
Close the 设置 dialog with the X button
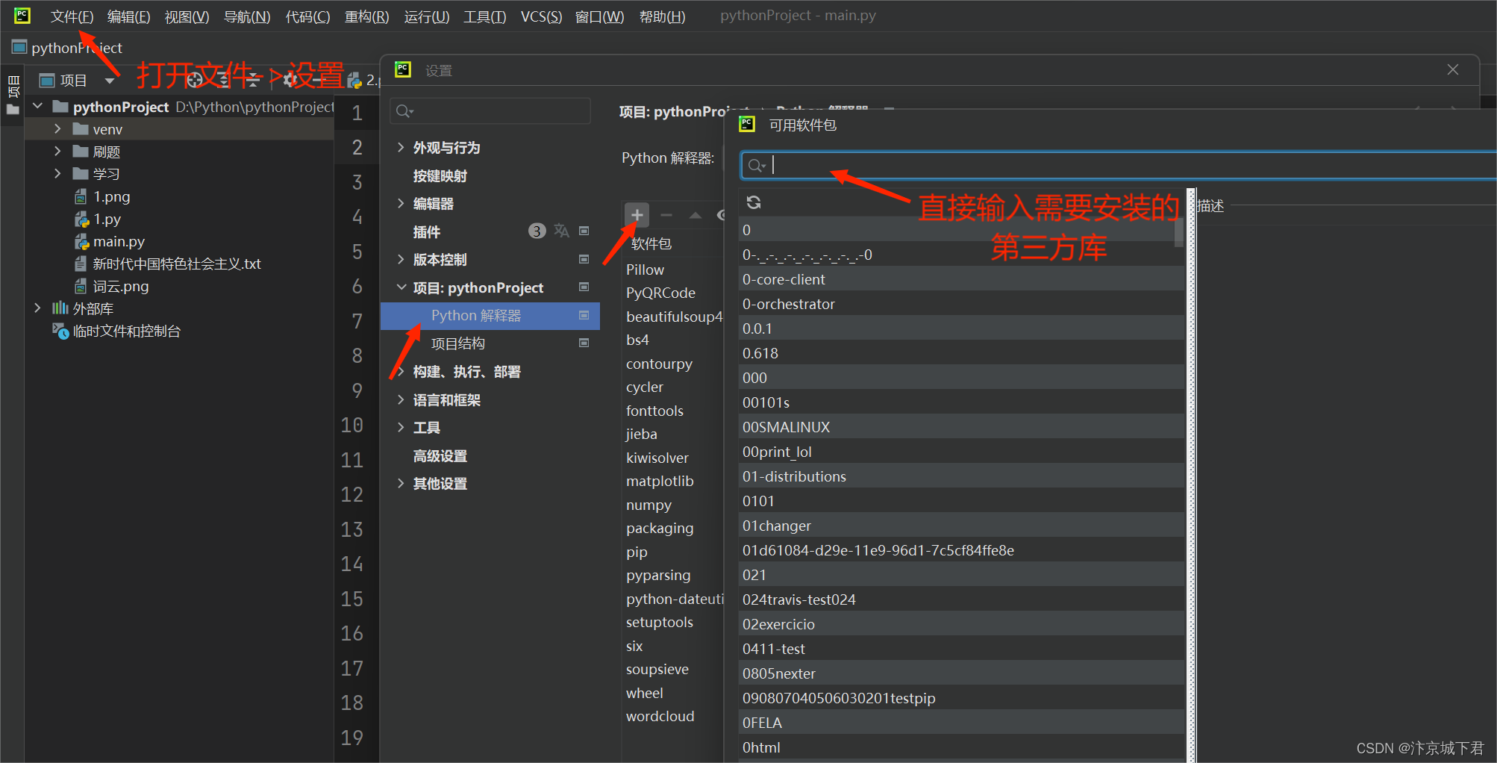[1452, 69]
